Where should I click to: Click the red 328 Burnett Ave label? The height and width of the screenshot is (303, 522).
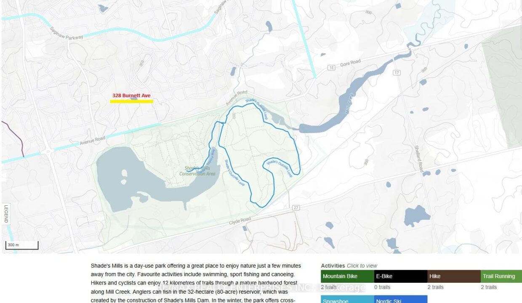pos(131,96)
